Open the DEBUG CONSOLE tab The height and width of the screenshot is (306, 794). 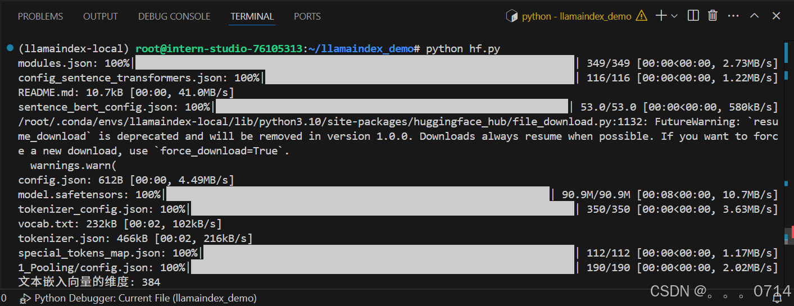tap(174, 16)
